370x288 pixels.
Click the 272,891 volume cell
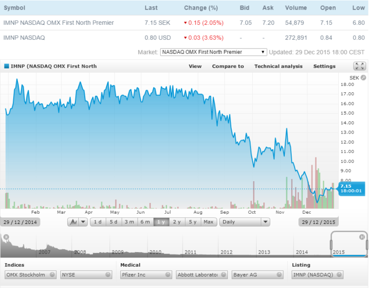pos(296,38)
